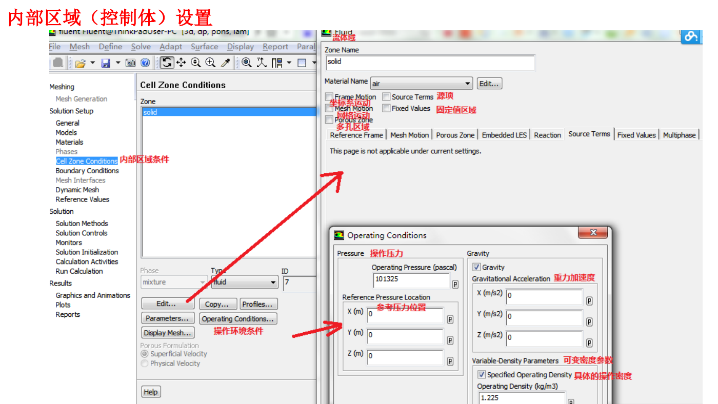Click the window layout arrangement icon
Viewport: 718px width, 404px height.
click(x=277, y=63)
